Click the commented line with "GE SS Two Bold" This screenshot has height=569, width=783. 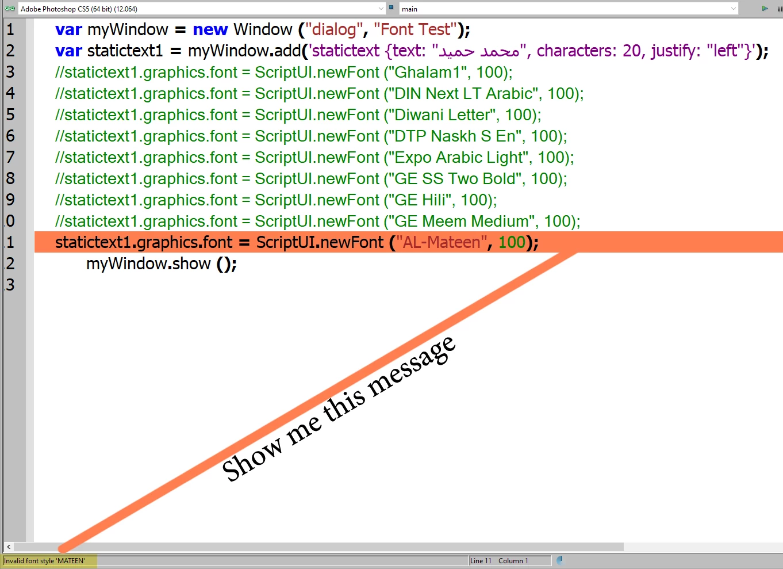click(311, 178)
